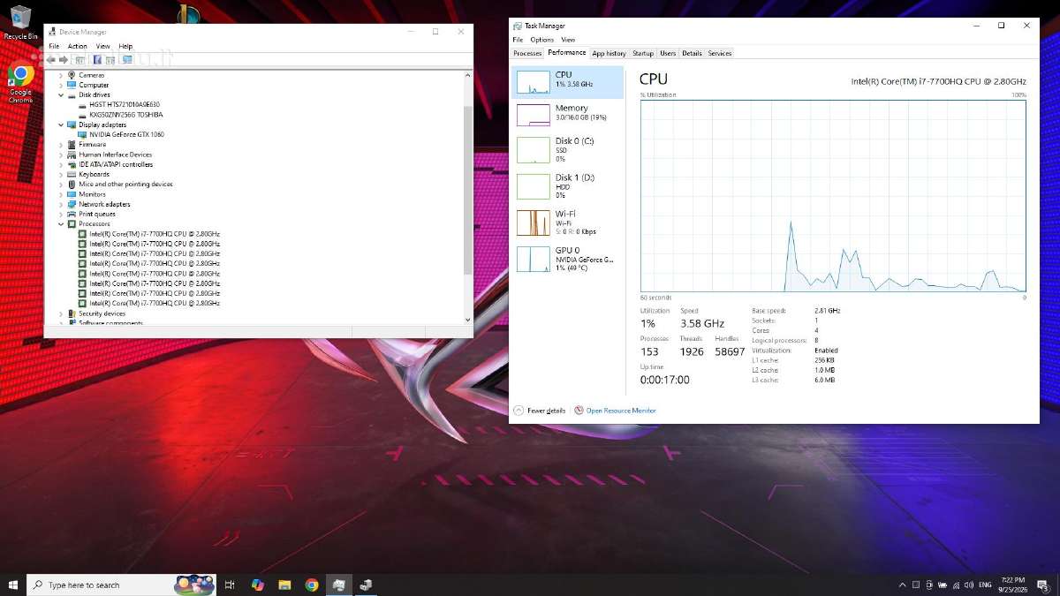Switch to the App history tab

coord(609,53)
